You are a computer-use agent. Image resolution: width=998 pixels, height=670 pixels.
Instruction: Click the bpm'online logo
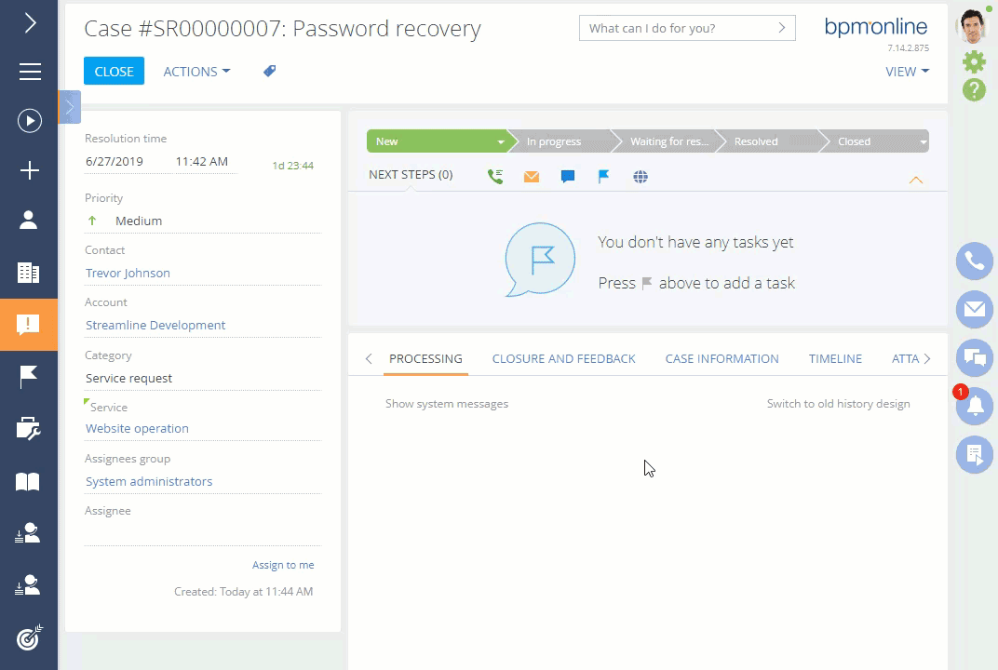pyautogui.click(x=876, y=27)
